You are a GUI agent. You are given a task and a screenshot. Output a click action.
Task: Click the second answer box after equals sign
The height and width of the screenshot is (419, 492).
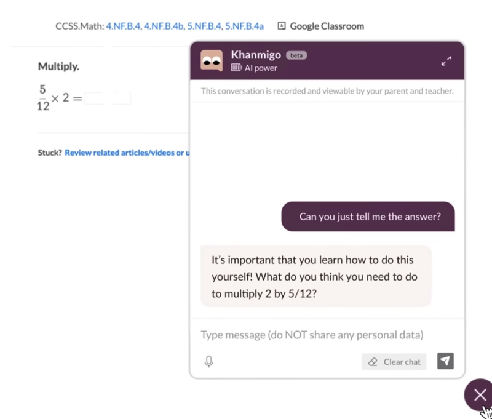tap(121, 98)
